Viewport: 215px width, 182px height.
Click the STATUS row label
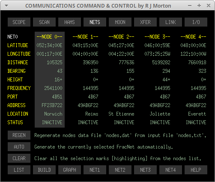15,122
